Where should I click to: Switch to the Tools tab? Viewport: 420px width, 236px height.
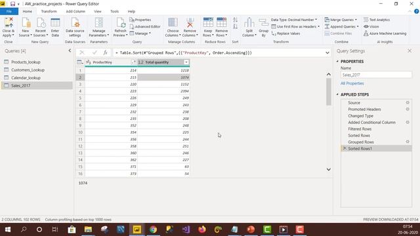point(114,12)
